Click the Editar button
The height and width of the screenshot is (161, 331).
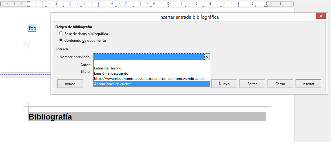(x=252, y=84)
